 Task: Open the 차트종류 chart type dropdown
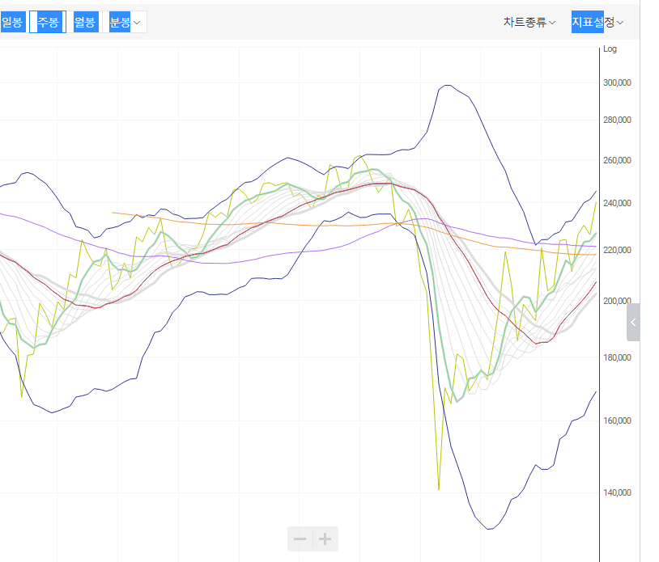point(529,23)
